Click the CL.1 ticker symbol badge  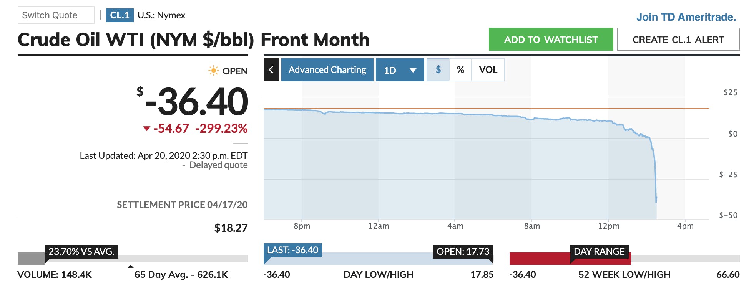click(x=120, y=15)
